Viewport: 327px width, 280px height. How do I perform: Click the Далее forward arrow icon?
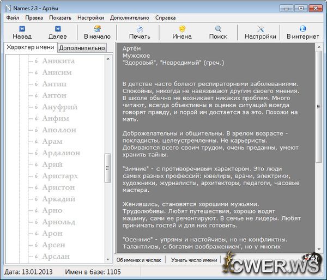click(57, 29)
